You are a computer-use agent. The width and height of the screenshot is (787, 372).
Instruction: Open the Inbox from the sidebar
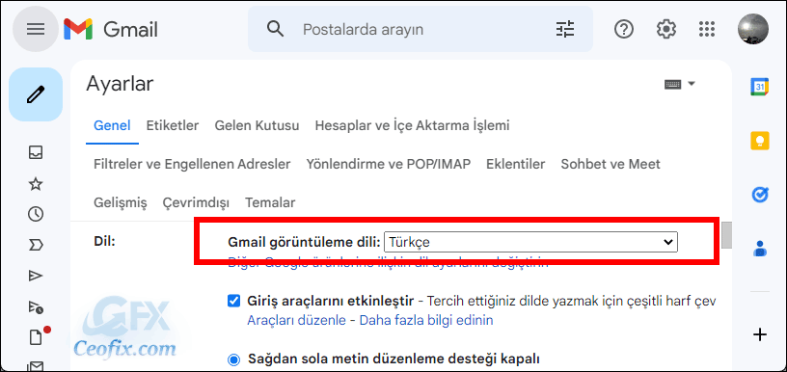pos(35,152)
